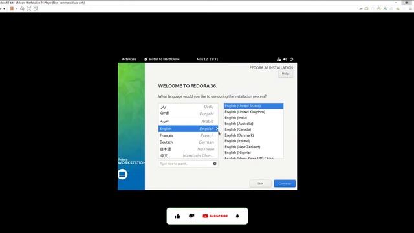Select Arabic in the language list
Viewport: 414px width, 233px height.
pyautogui.click(x=188, y=121)
